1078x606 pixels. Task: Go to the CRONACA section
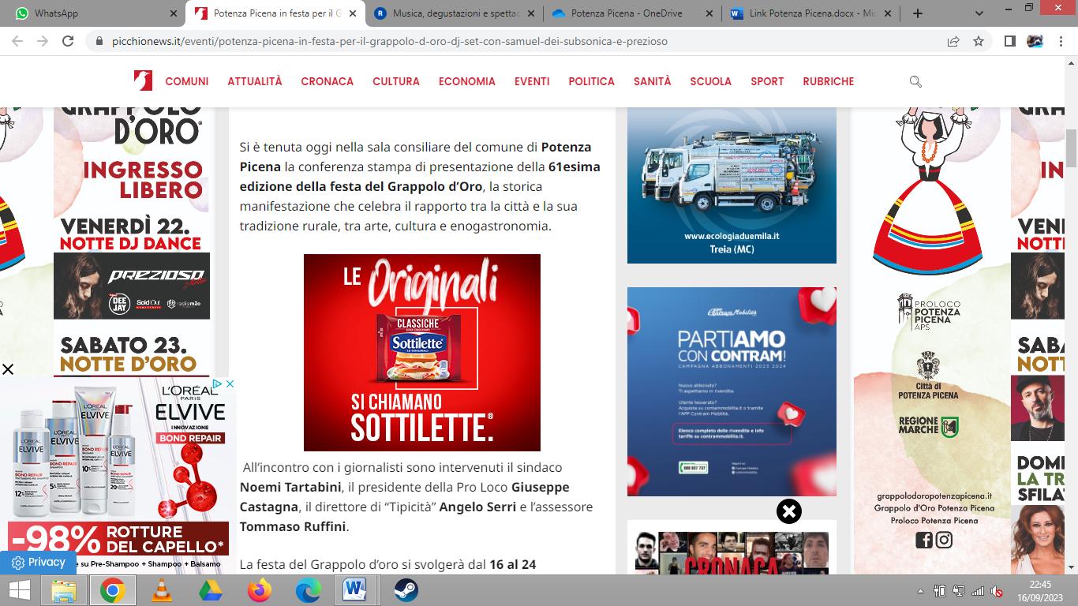point(328,81)
